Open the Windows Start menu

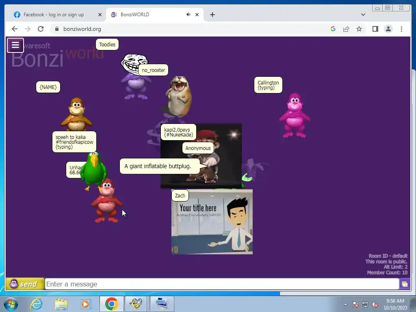(11, 304)
